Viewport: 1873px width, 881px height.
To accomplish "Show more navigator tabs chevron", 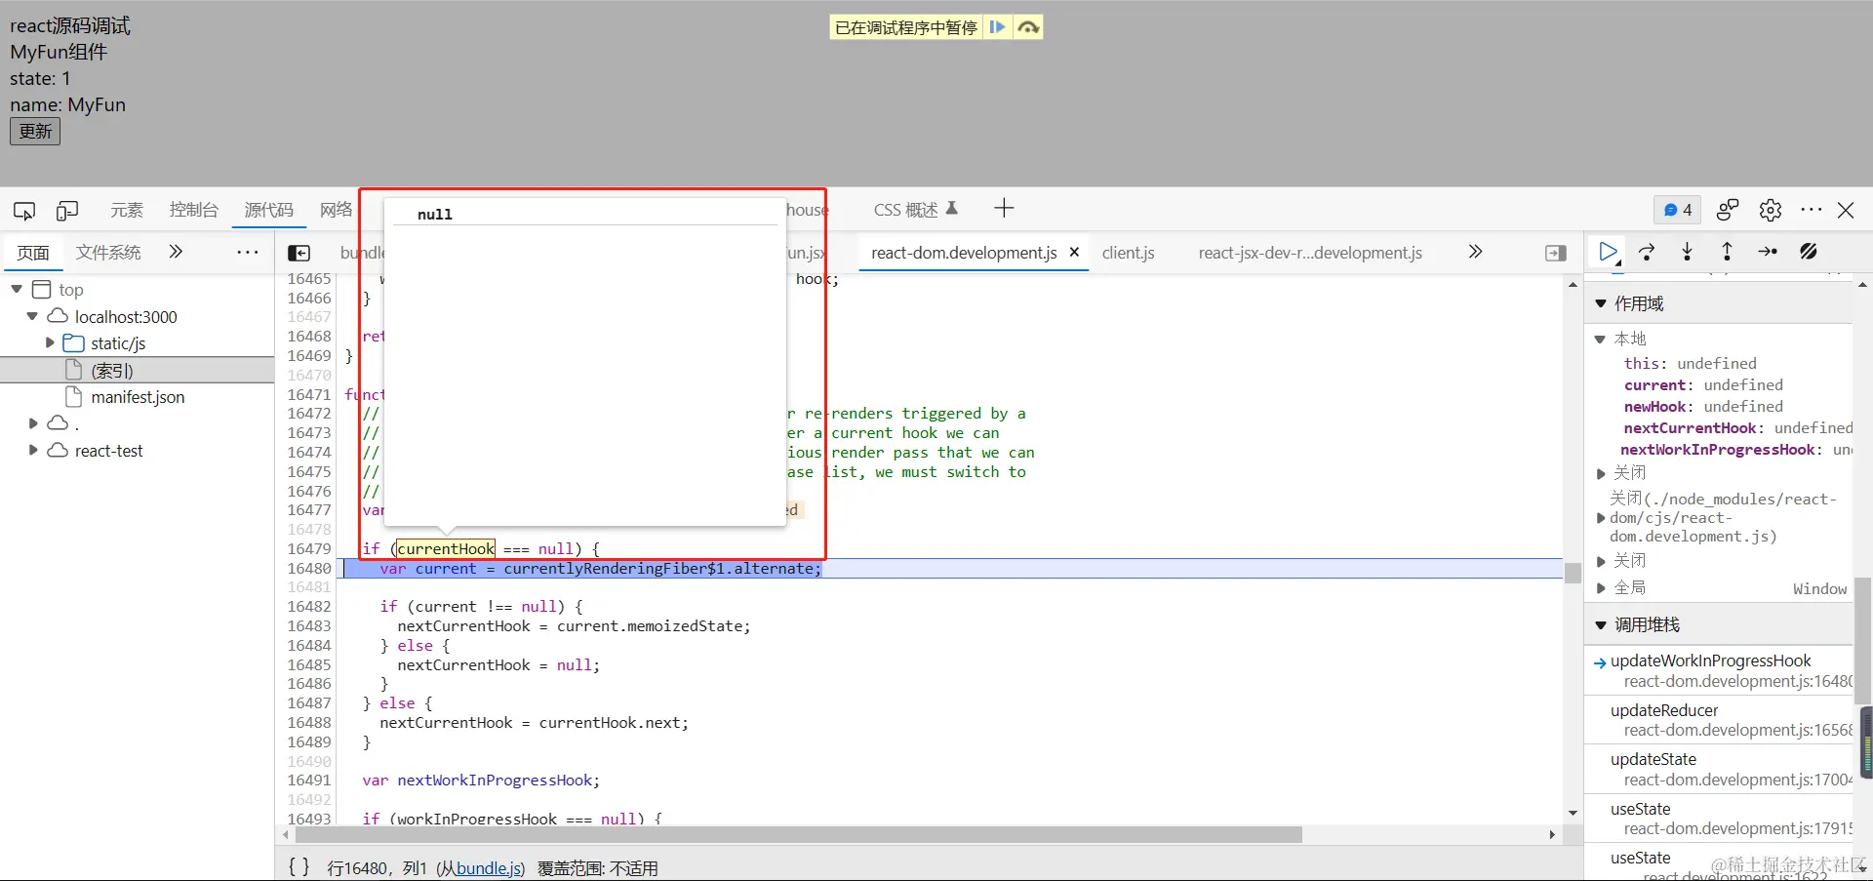I will pyautogui.click(x=176, y=252).
